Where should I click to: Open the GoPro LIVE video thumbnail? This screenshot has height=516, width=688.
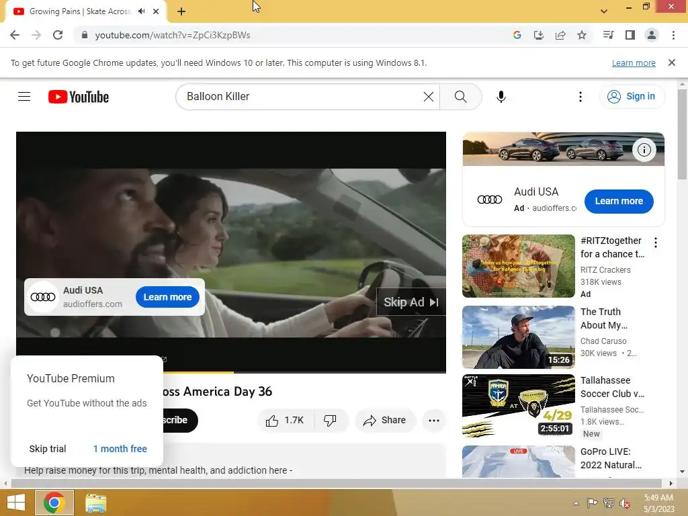[x=518, y=462]
